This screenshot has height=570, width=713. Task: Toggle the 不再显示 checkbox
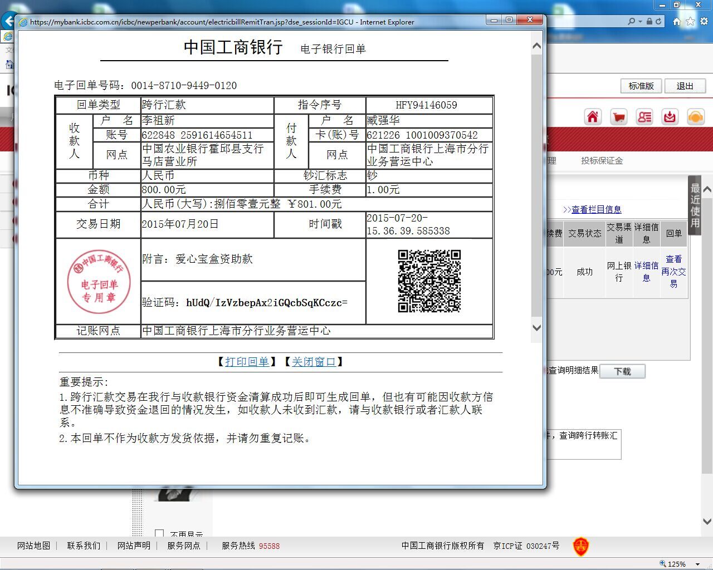(x=159, y=534)
